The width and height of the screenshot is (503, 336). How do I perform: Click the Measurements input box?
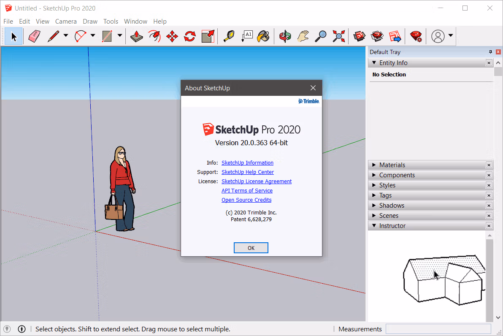pyautogui.click(x=438, y=329)
